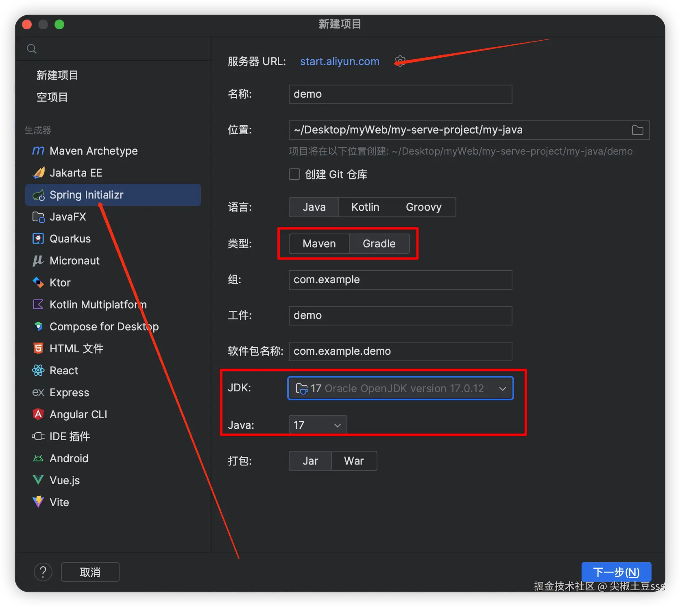Click the Spring Initializr leaf icon
The width and height of the screenshot is (680, 607).
point(38,195)
